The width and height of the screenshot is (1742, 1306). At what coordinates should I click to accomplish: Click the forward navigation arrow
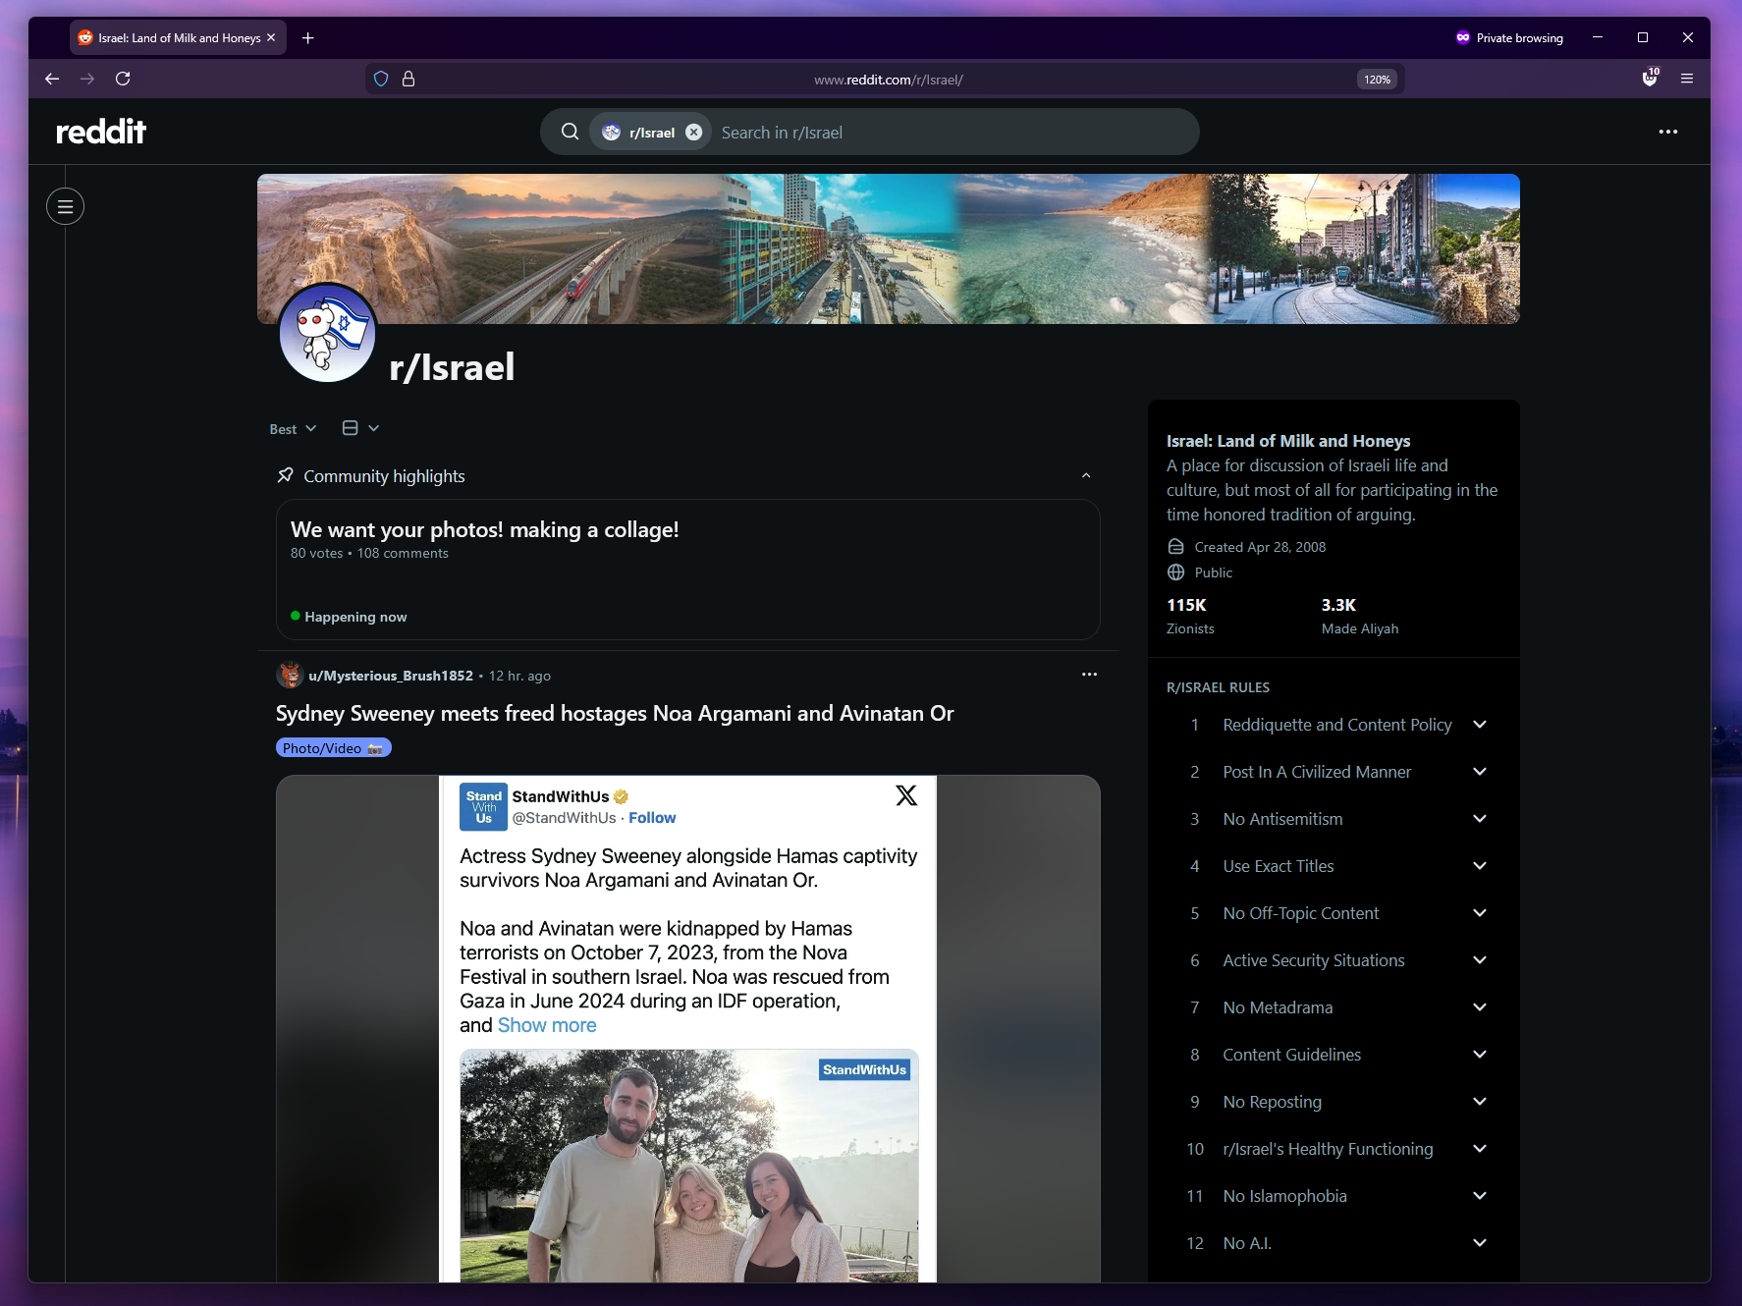[87, 79]
